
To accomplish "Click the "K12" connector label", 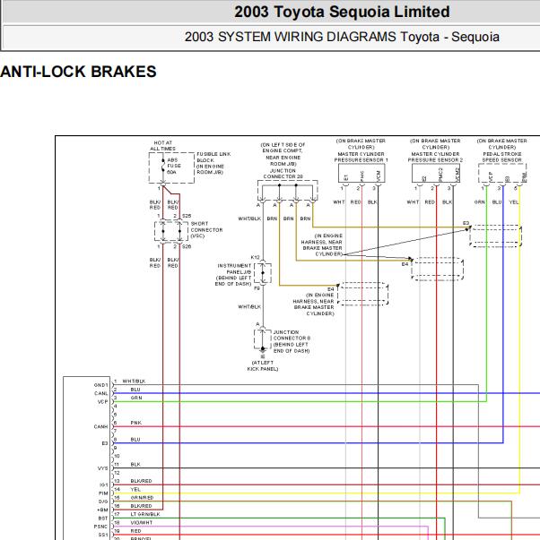I will (x=256, y=258).
